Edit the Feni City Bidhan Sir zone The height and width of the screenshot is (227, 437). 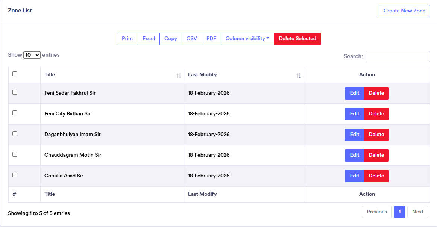(354, 114)
